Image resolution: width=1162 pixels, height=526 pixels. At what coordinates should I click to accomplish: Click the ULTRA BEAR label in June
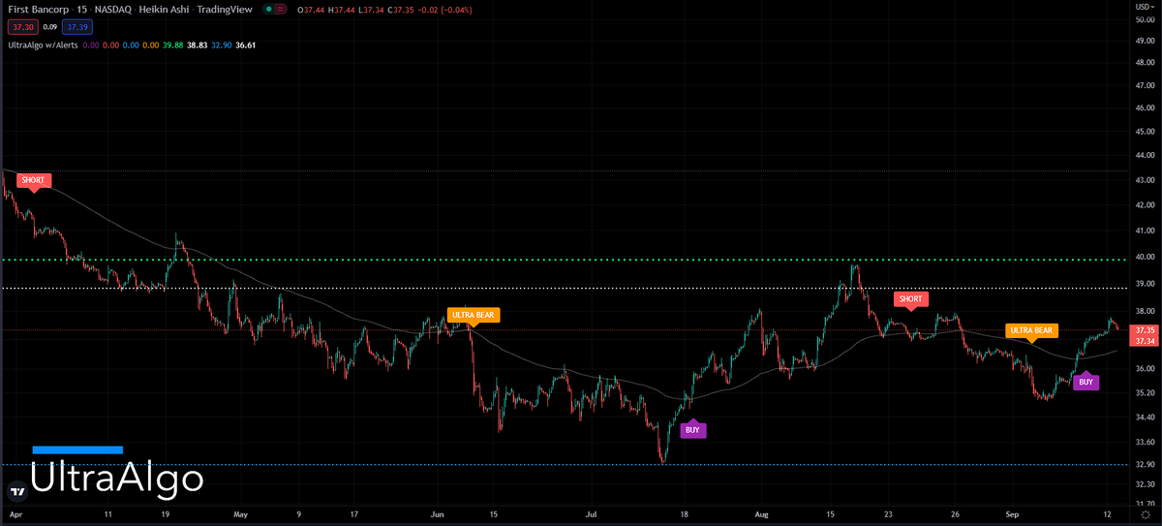pyautogui.click(x=474, y=315)
